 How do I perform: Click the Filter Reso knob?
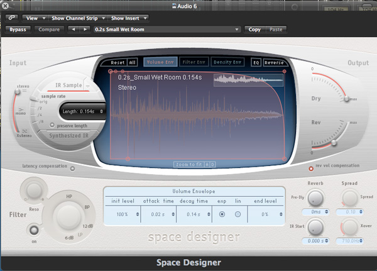[34, 190]
